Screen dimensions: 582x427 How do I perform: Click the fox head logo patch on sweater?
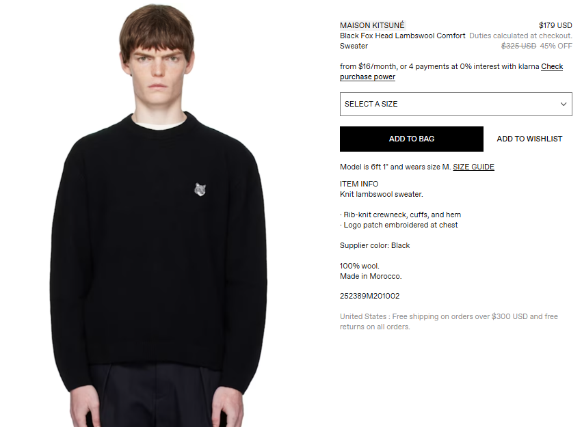200,189
